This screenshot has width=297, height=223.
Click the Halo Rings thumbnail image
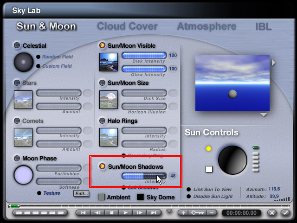pos(109,137)
